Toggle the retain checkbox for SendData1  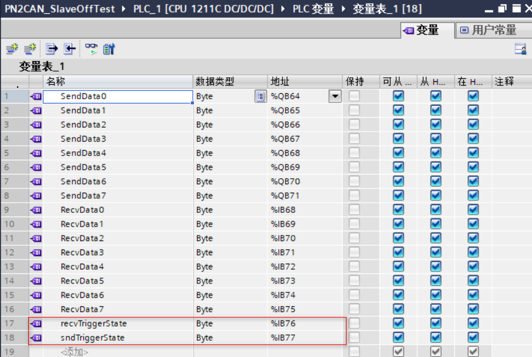[354, 111]
